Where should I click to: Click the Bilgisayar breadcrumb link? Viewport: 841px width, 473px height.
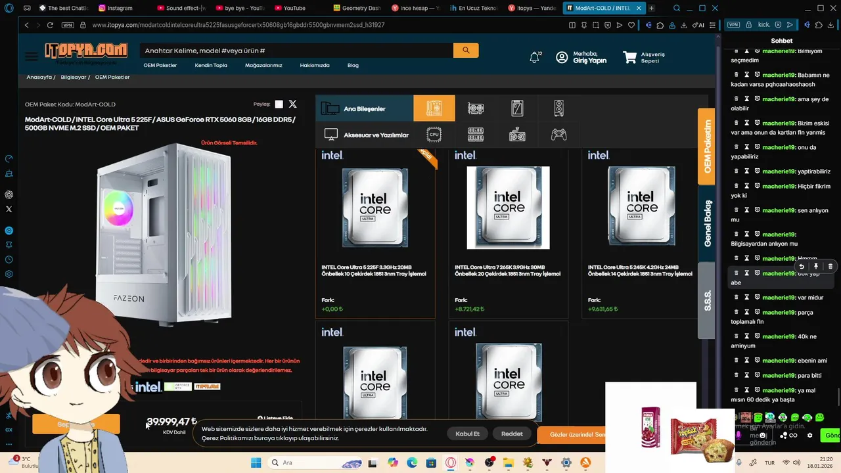pyautogui.click(x=74, y=77)
